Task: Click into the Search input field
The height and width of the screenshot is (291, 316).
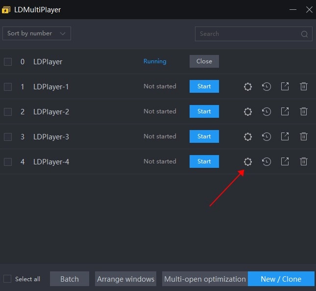Action: tap(247, 34)
